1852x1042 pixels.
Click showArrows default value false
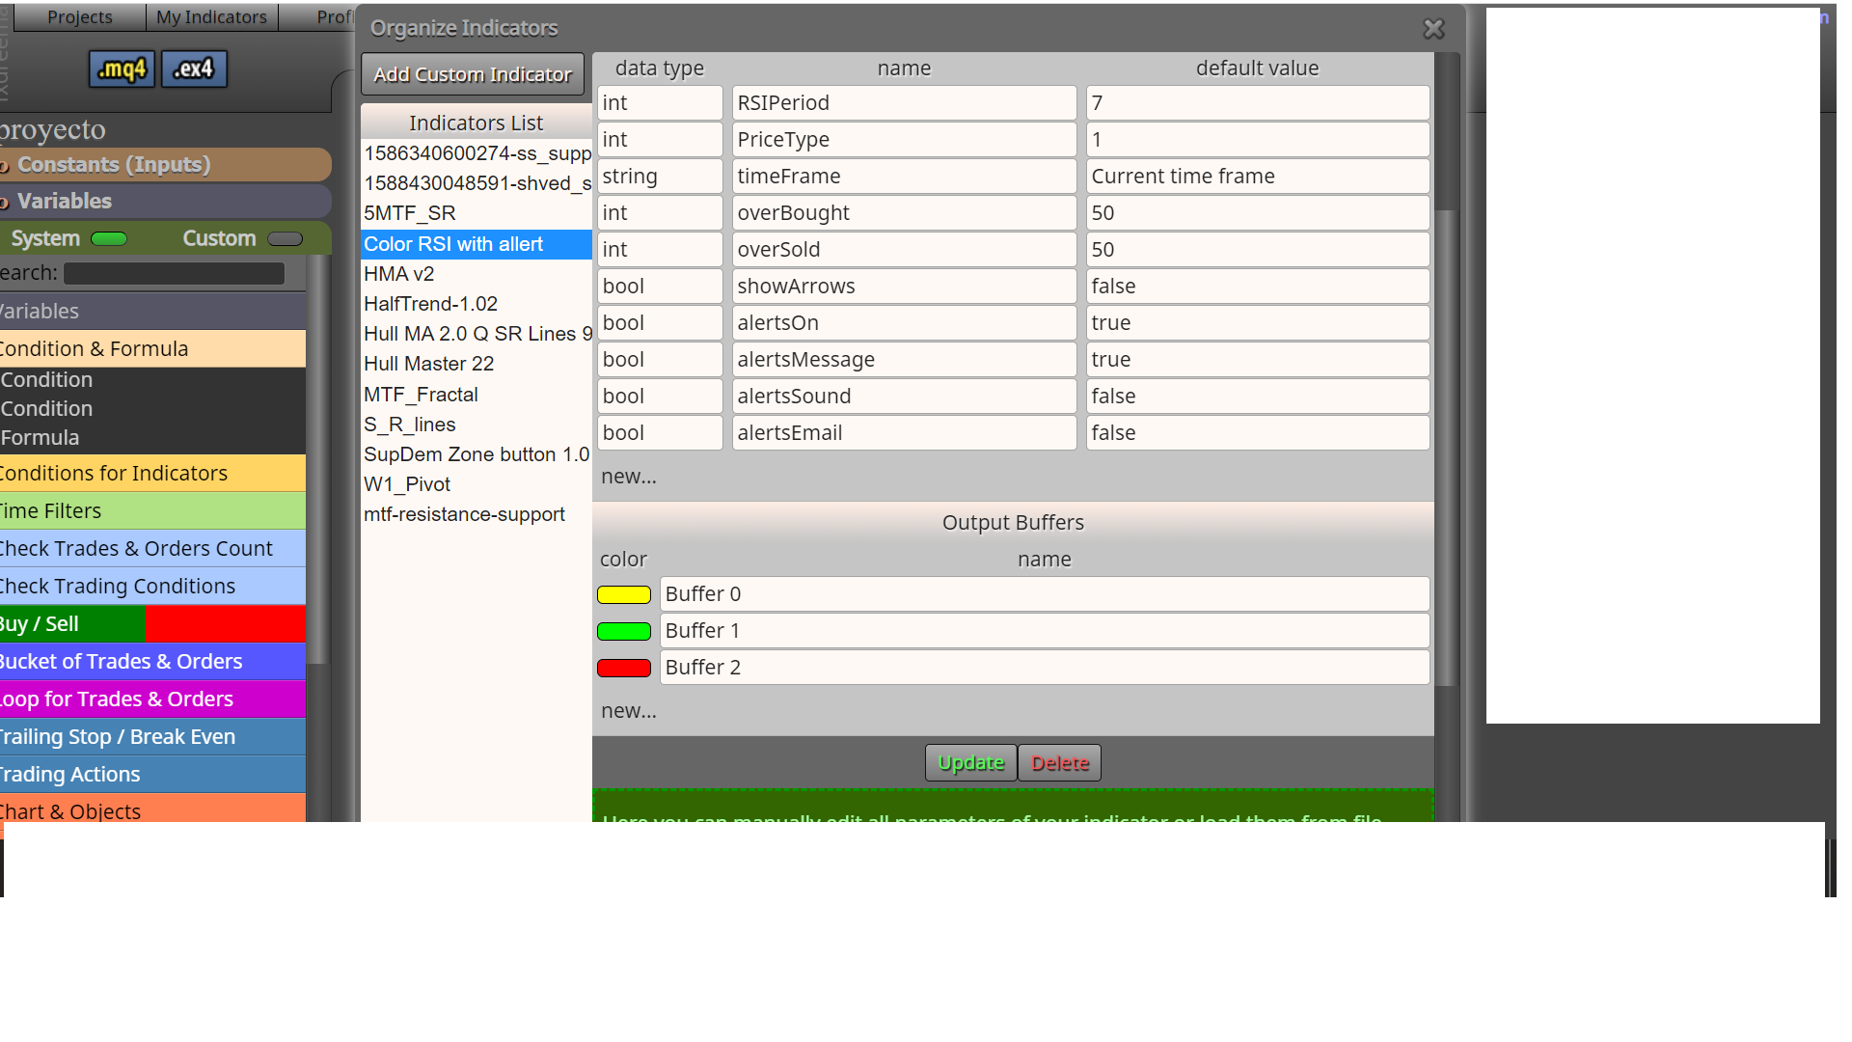[x=1258, y=287]
